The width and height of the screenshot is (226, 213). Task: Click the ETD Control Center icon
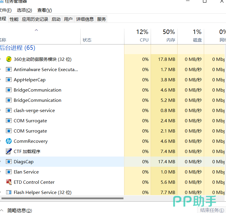[x=9, y=182]
